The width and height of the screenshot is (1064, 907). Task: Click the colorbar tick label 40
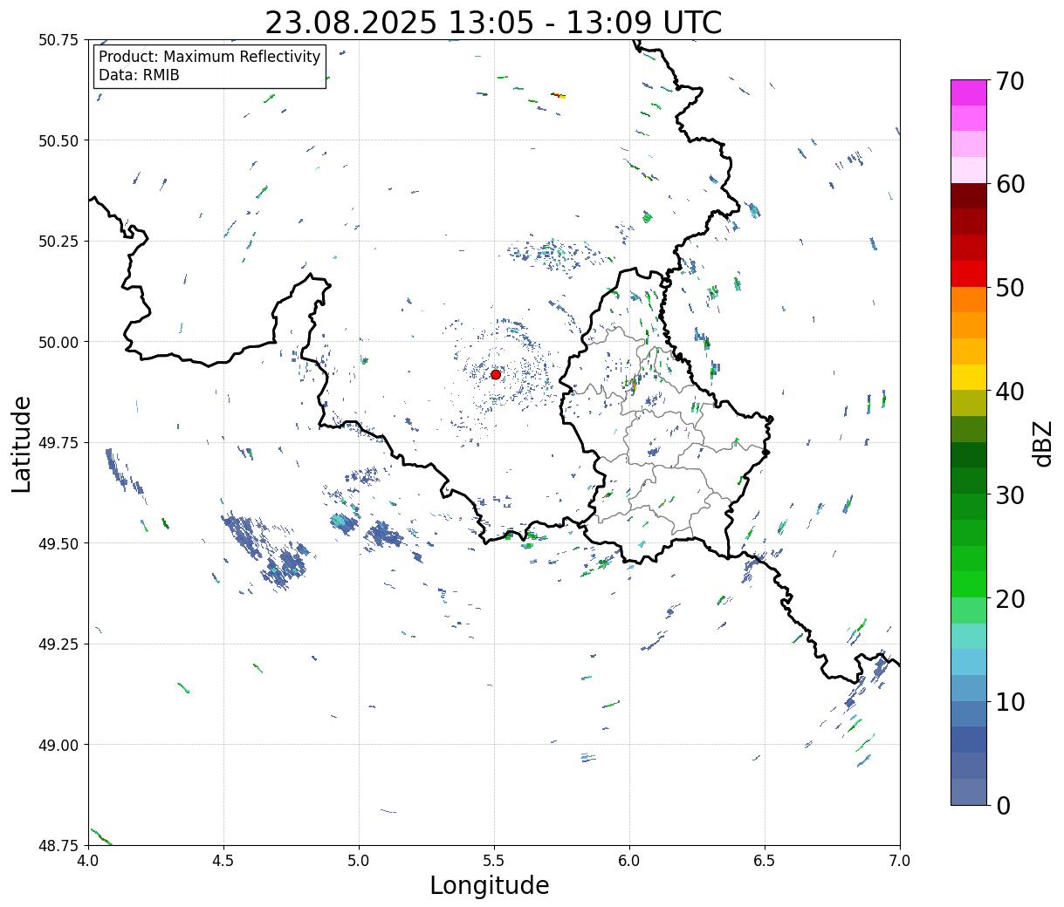(x=1010, y=392)
